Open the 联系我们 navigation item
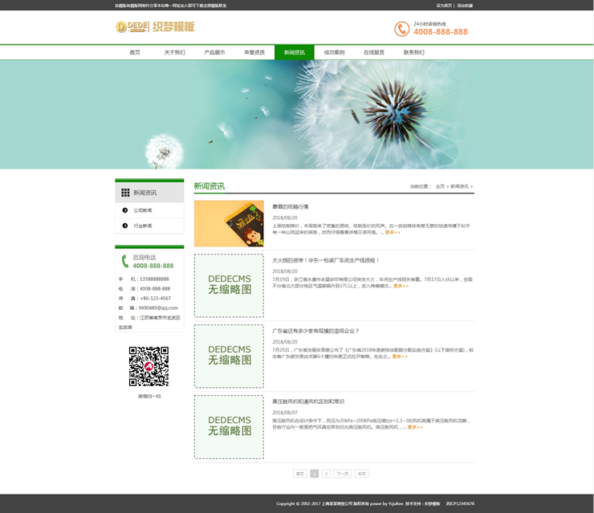The height and width of the screenshot is (513, 594). (x=414, y=53)
